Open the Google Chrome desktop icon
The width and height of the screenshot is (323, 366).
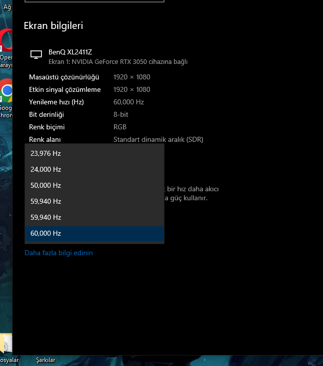click(x=6, y=90)
